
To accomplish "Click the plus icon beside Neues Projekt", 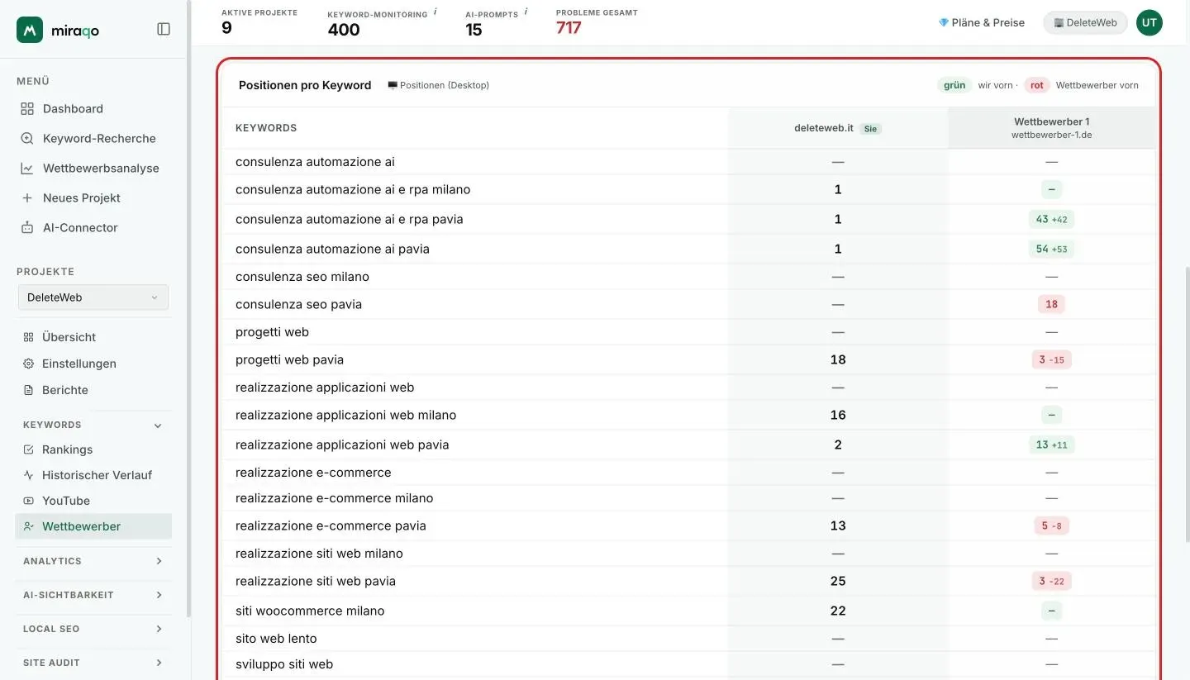I will [27, 198].
